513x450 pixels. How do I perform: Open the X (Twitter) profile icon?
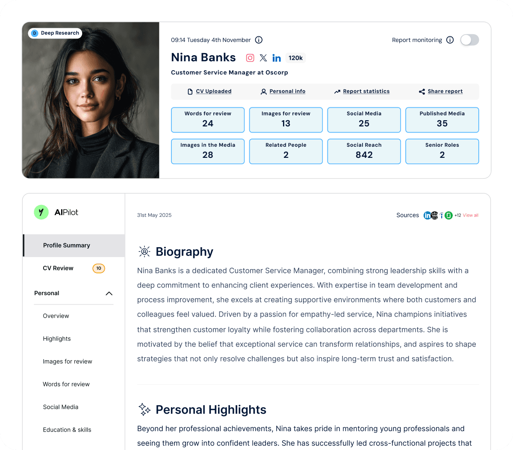[x=263, y=58]
